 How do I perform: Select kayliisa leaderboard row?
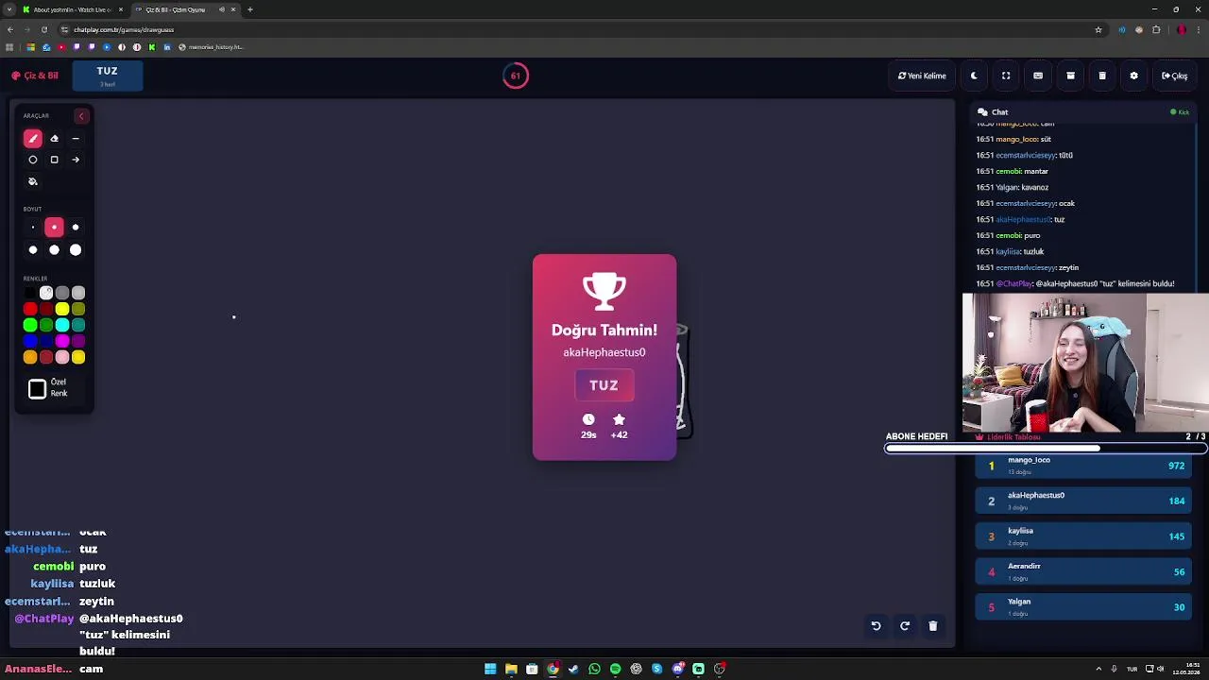[1083, 536]
